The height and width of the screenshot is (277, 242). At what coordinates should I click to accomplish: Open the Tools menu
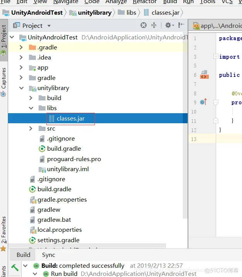click(x=208, y=2)
